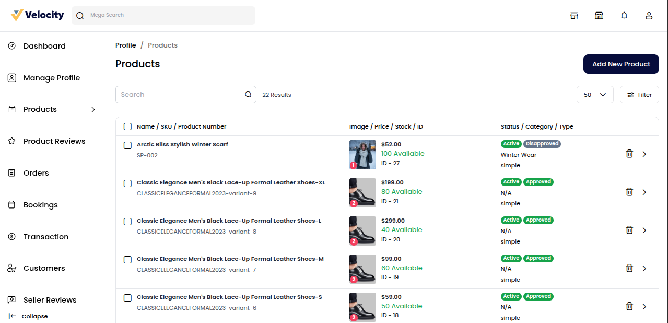Click the search magnifier in products search
Viewport: 668px width, 323px height.
click(x=248, y=95)
